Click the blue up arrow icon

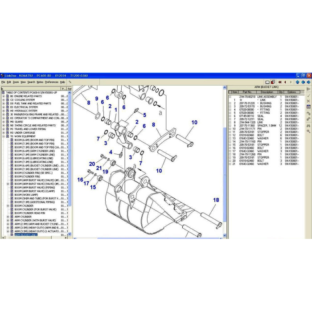point(297,82)
